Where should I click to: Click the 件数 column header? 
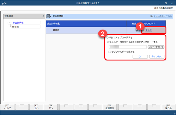click(134, 24)
